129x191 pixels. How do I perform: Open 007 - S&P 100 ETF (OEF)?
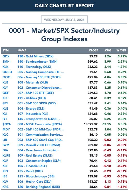(x=36, y=93)
